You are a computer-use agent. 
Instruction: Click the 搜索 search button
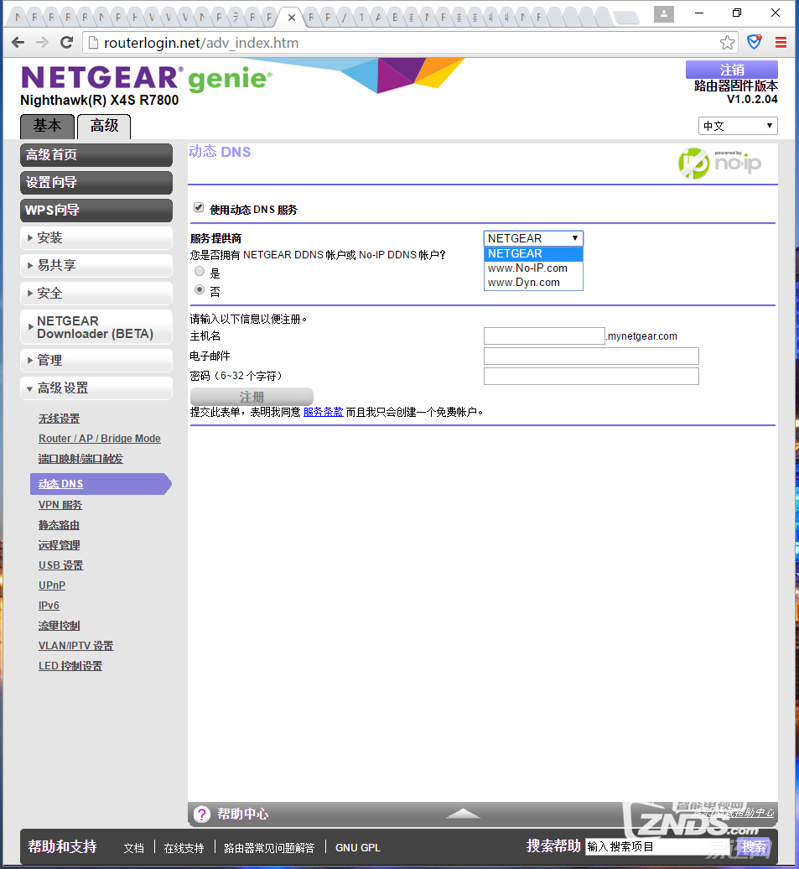(x=754, y=847)
